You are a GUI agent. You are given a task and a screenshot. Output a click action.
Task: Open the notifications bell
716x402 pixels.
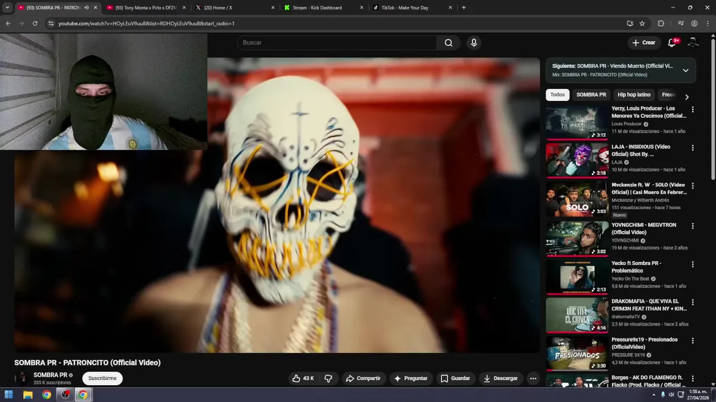click(672, 42)
